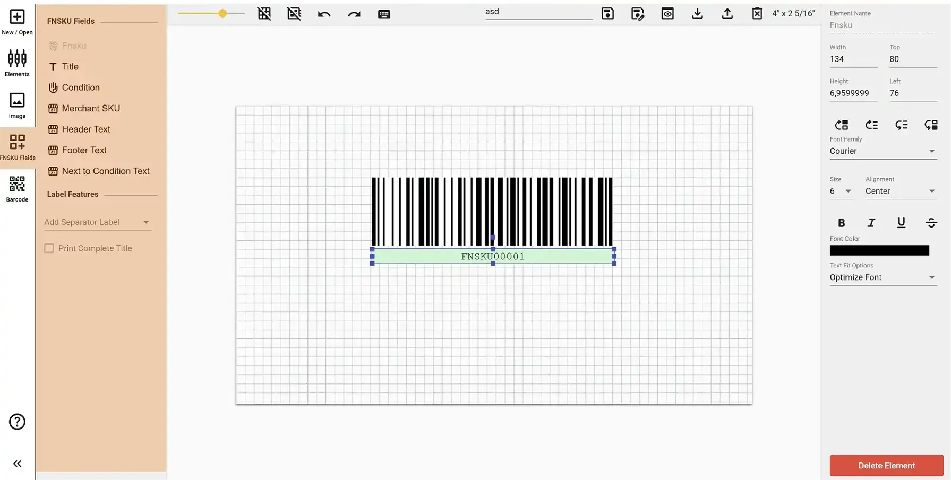Viewport: 951px width, 480px height.
Task: Click the zoom slider handle
Action: tap(222, 13)
